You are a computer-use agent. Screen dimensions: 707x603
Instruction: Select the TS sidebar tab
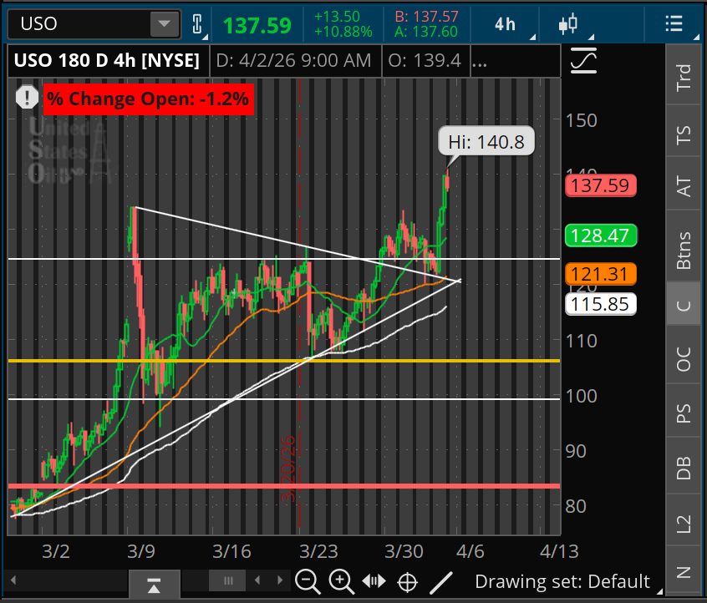coord(684,134)
